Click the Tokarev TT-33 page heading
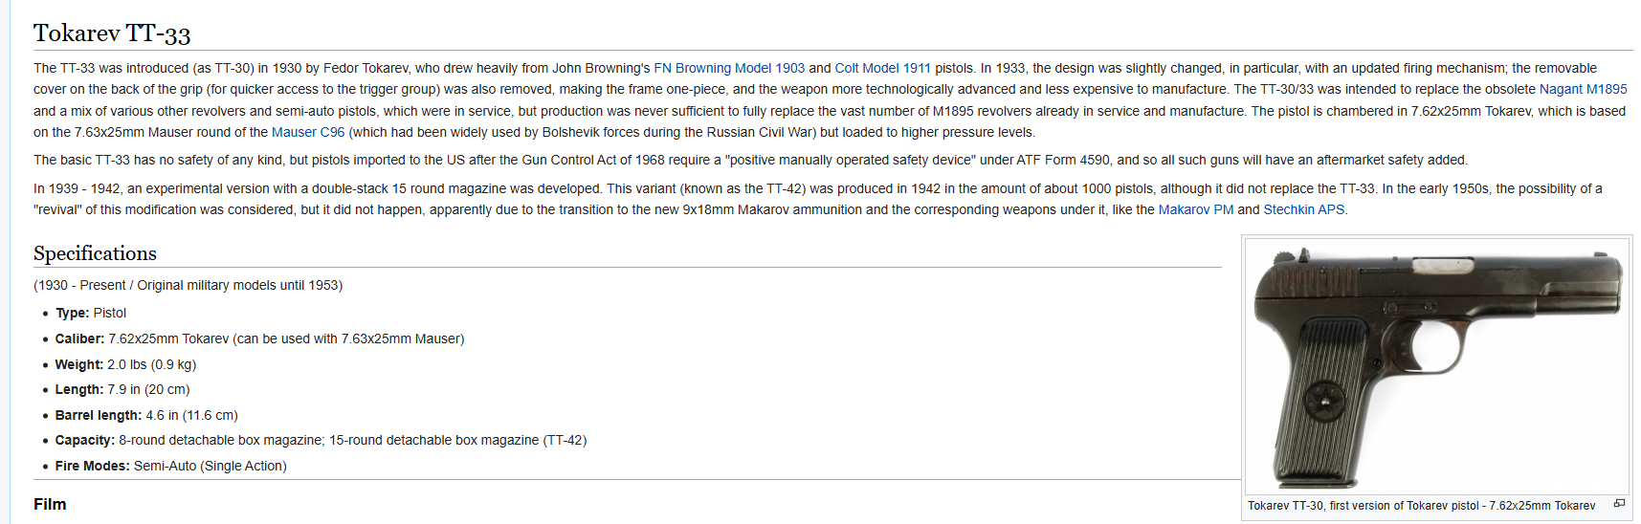Viewport: 1641px width, 524px height. tap(112, 33)
